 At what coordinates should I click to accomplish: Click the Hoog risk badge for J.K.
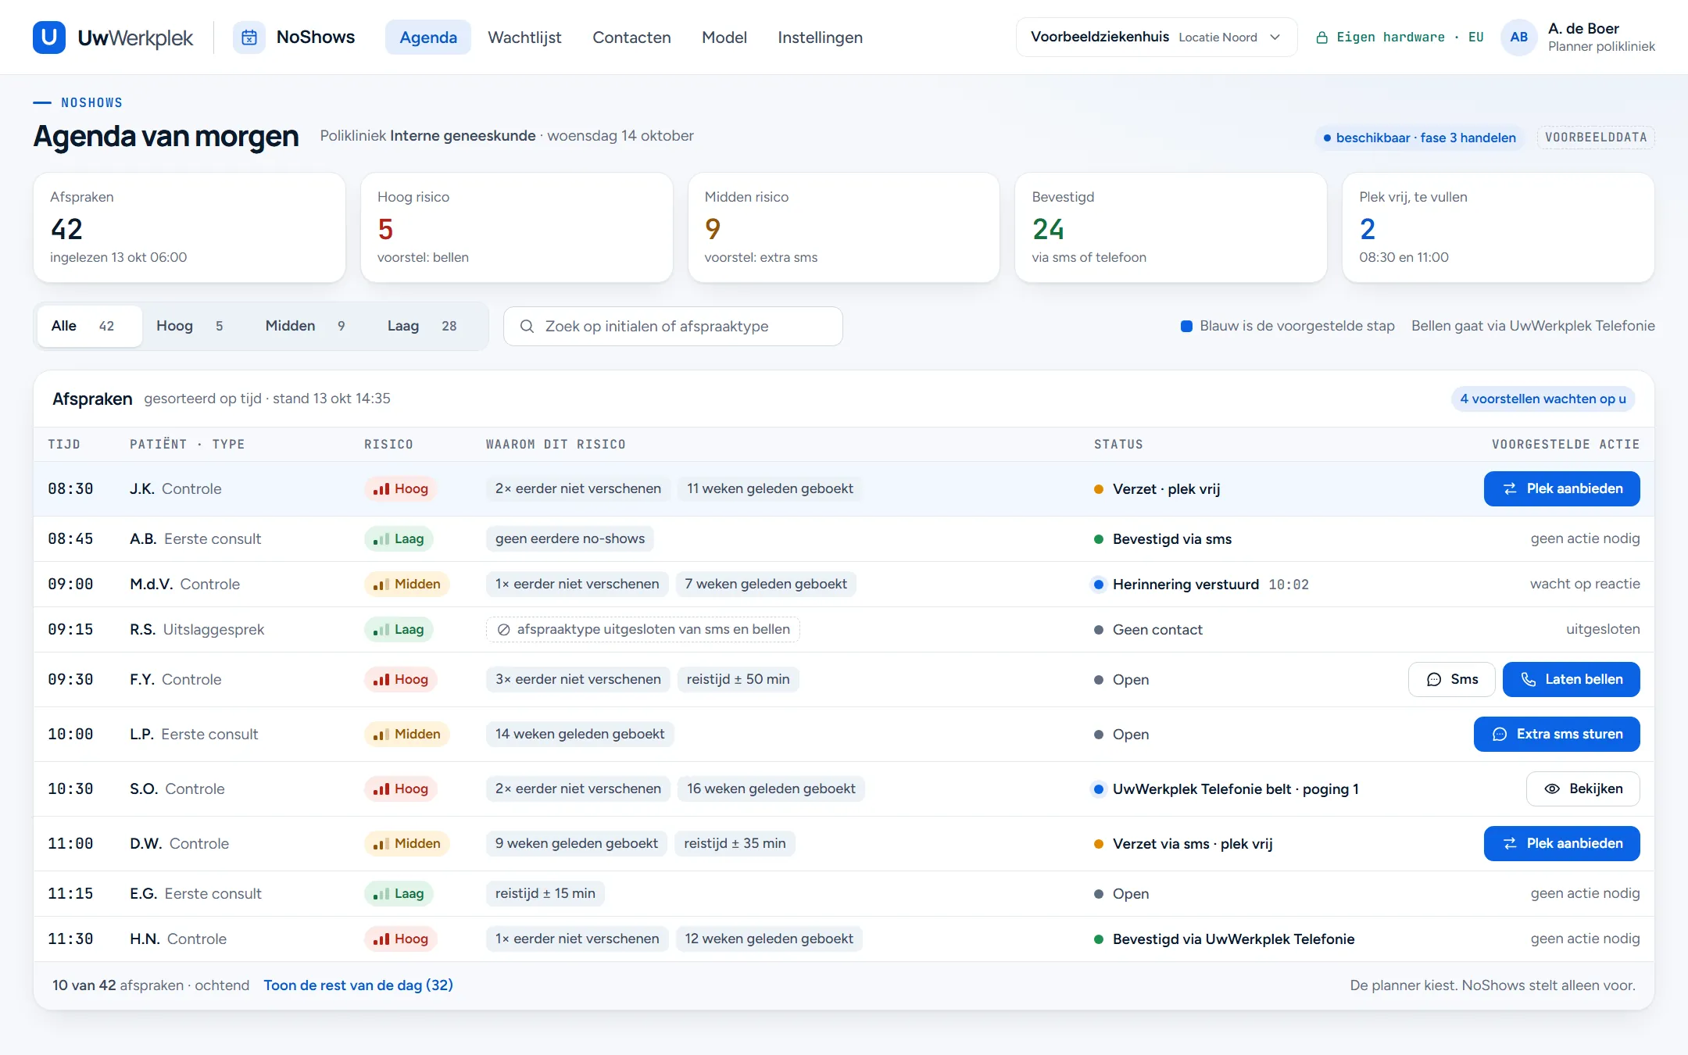pos(400,488)
